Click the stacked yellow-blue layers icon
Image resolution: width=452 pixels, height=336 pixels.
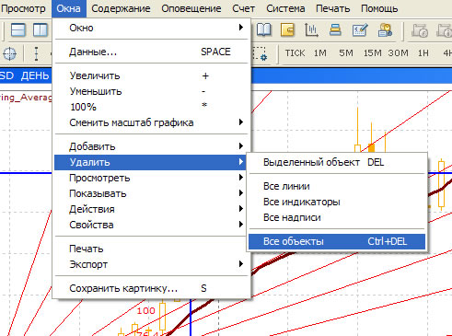tap(335, 30)
